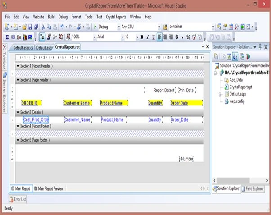
Task: Select web.config in Solution Explorer
Action: 237,101
